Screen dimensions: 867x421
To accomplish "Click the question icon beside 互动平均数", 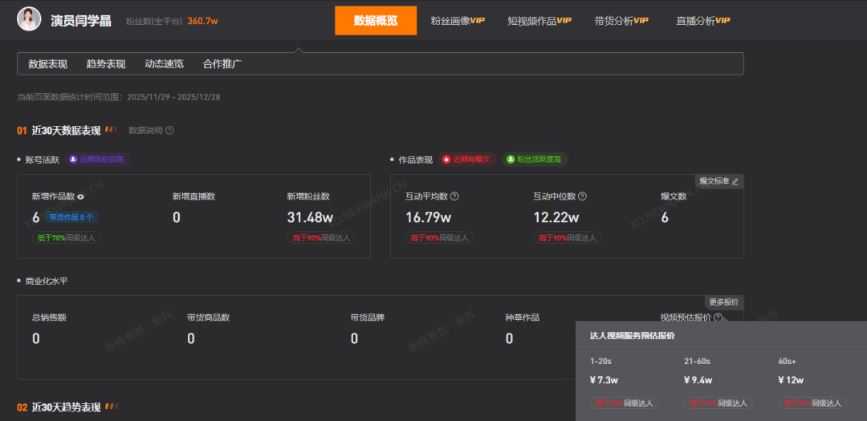I will coord(454,196).
